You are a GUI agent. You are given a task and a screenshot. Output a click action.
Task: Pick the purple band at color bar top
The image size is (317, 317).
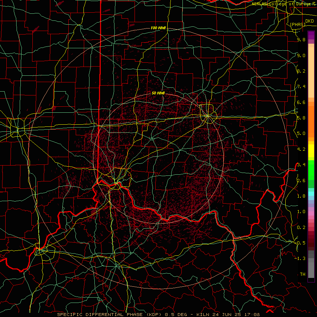(x=311, y=35)
